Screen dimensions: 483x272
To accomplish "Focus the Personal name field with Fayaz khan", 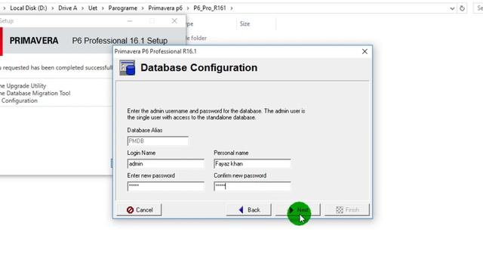I will coord(252,164).
